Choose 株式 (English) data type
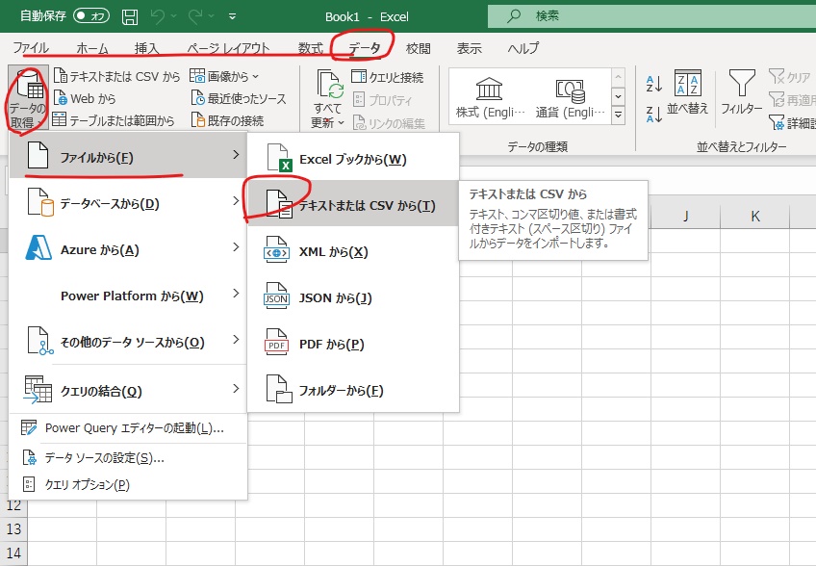The height and width of the screenshot is (566, 816). (490, 98)
